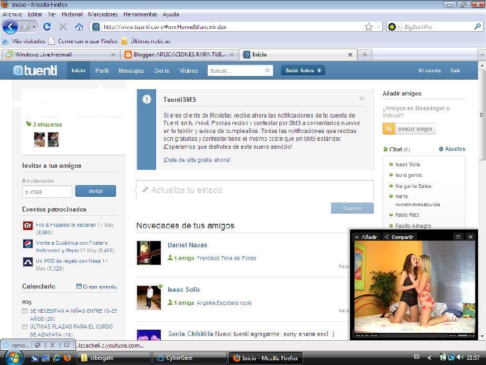This screenshot has width=486, height=365.
Task: Expand the small arrow under the video panel
Action: click(482, 337)
